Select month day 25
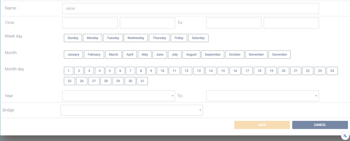Screen dimensions: 350x141 coord(69,81)
